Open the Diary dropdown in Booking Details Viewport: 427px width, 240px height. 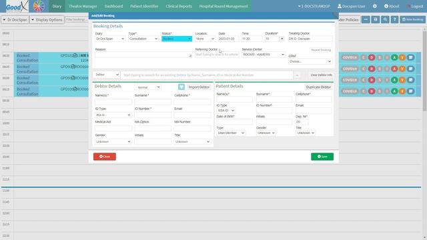(110, 39)
